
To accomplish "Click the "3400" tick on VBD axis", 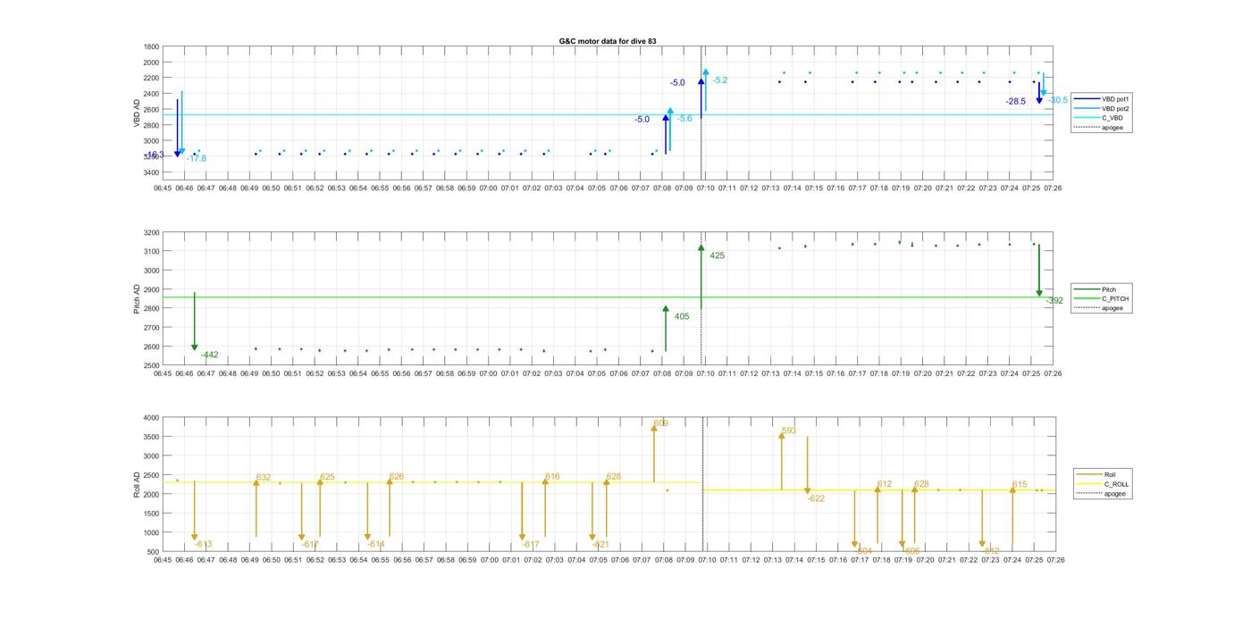I will tap(152, 172).
